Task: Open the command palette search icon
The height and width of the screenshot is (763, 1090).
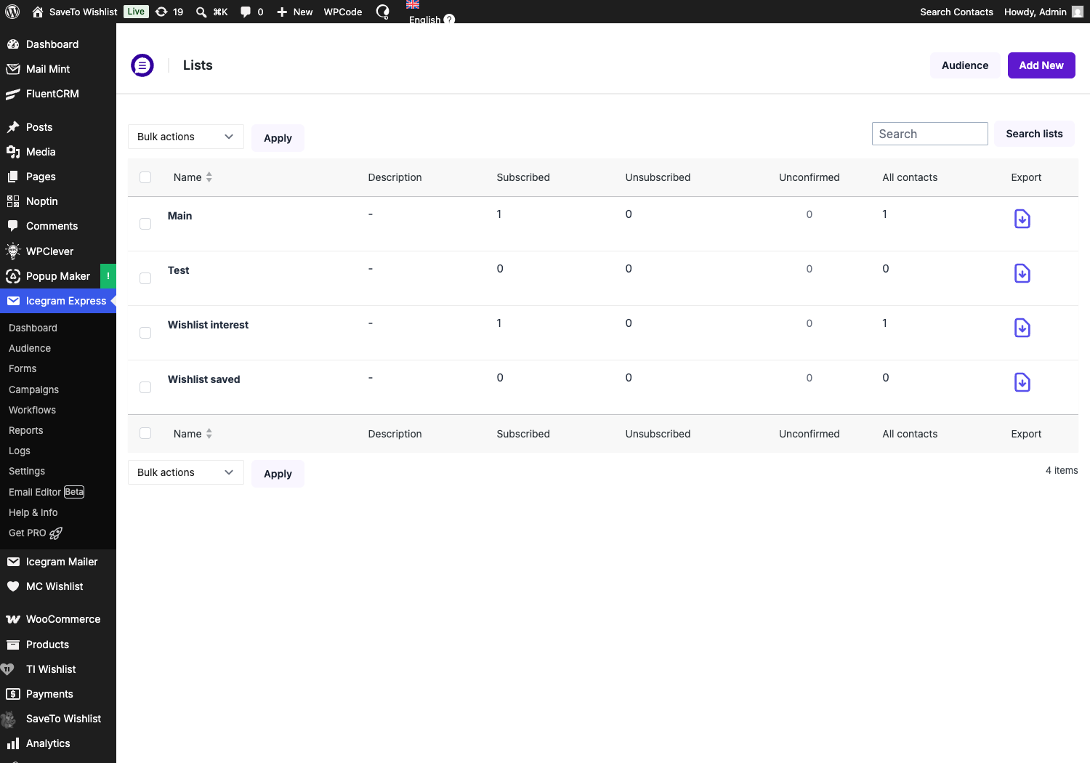Action: [x=201, y=12]
